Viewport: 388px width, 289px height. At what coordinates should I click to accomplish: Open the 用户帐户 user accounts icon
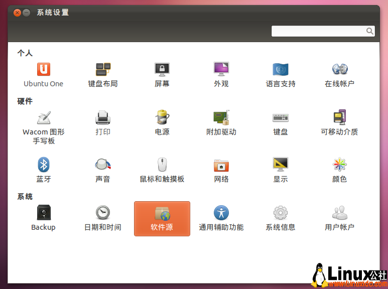coord(340,213)
